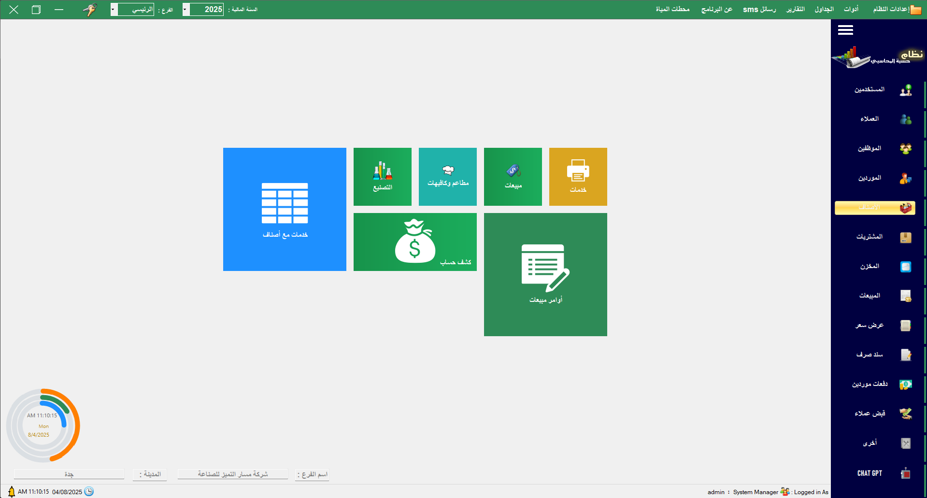Click the CHAT GPT sidebar icon
Screen dimensions: 927x498
905,473
